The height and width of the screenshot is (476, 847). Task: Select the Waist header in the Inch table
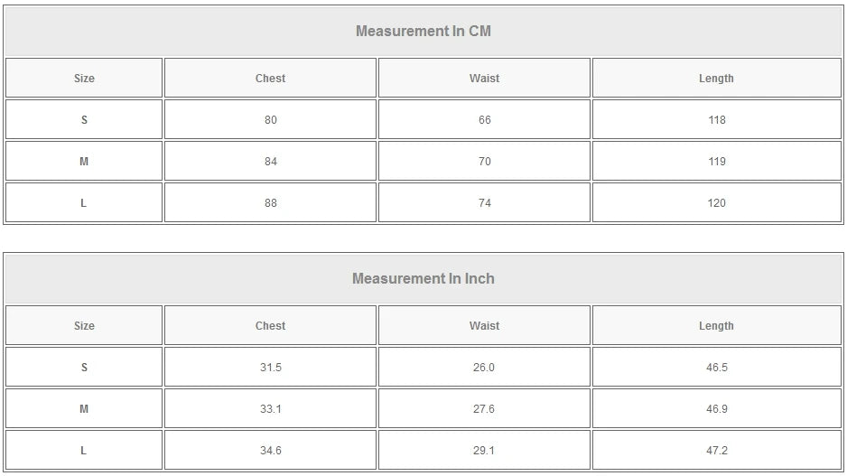(x=484, y=326)
